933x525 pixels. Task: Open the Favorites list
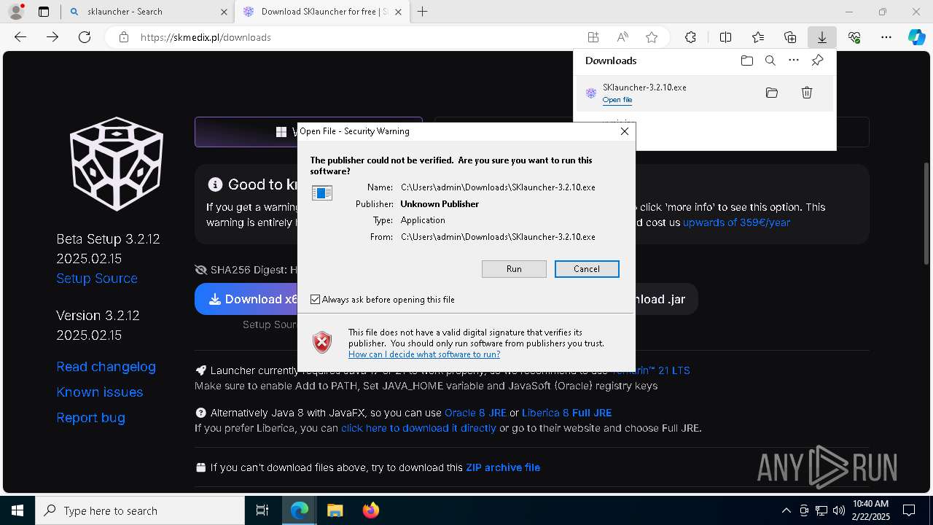(758, 37)
